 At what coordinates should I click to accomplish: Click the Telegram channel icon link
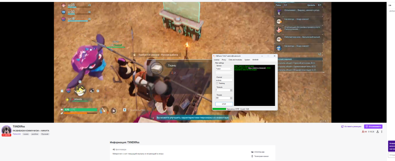point(252,156)
